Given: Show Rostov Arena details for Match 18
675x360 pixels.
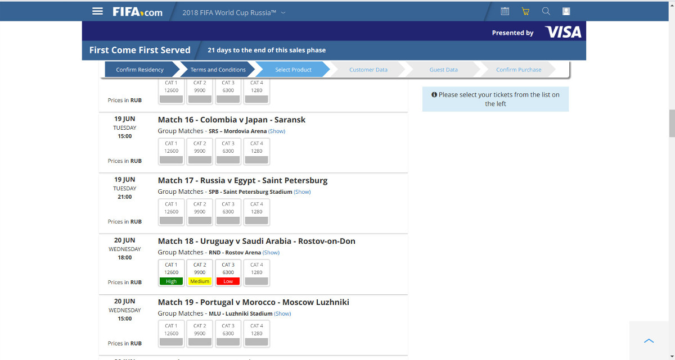Looking at the screenshot, I should point(271,252).
